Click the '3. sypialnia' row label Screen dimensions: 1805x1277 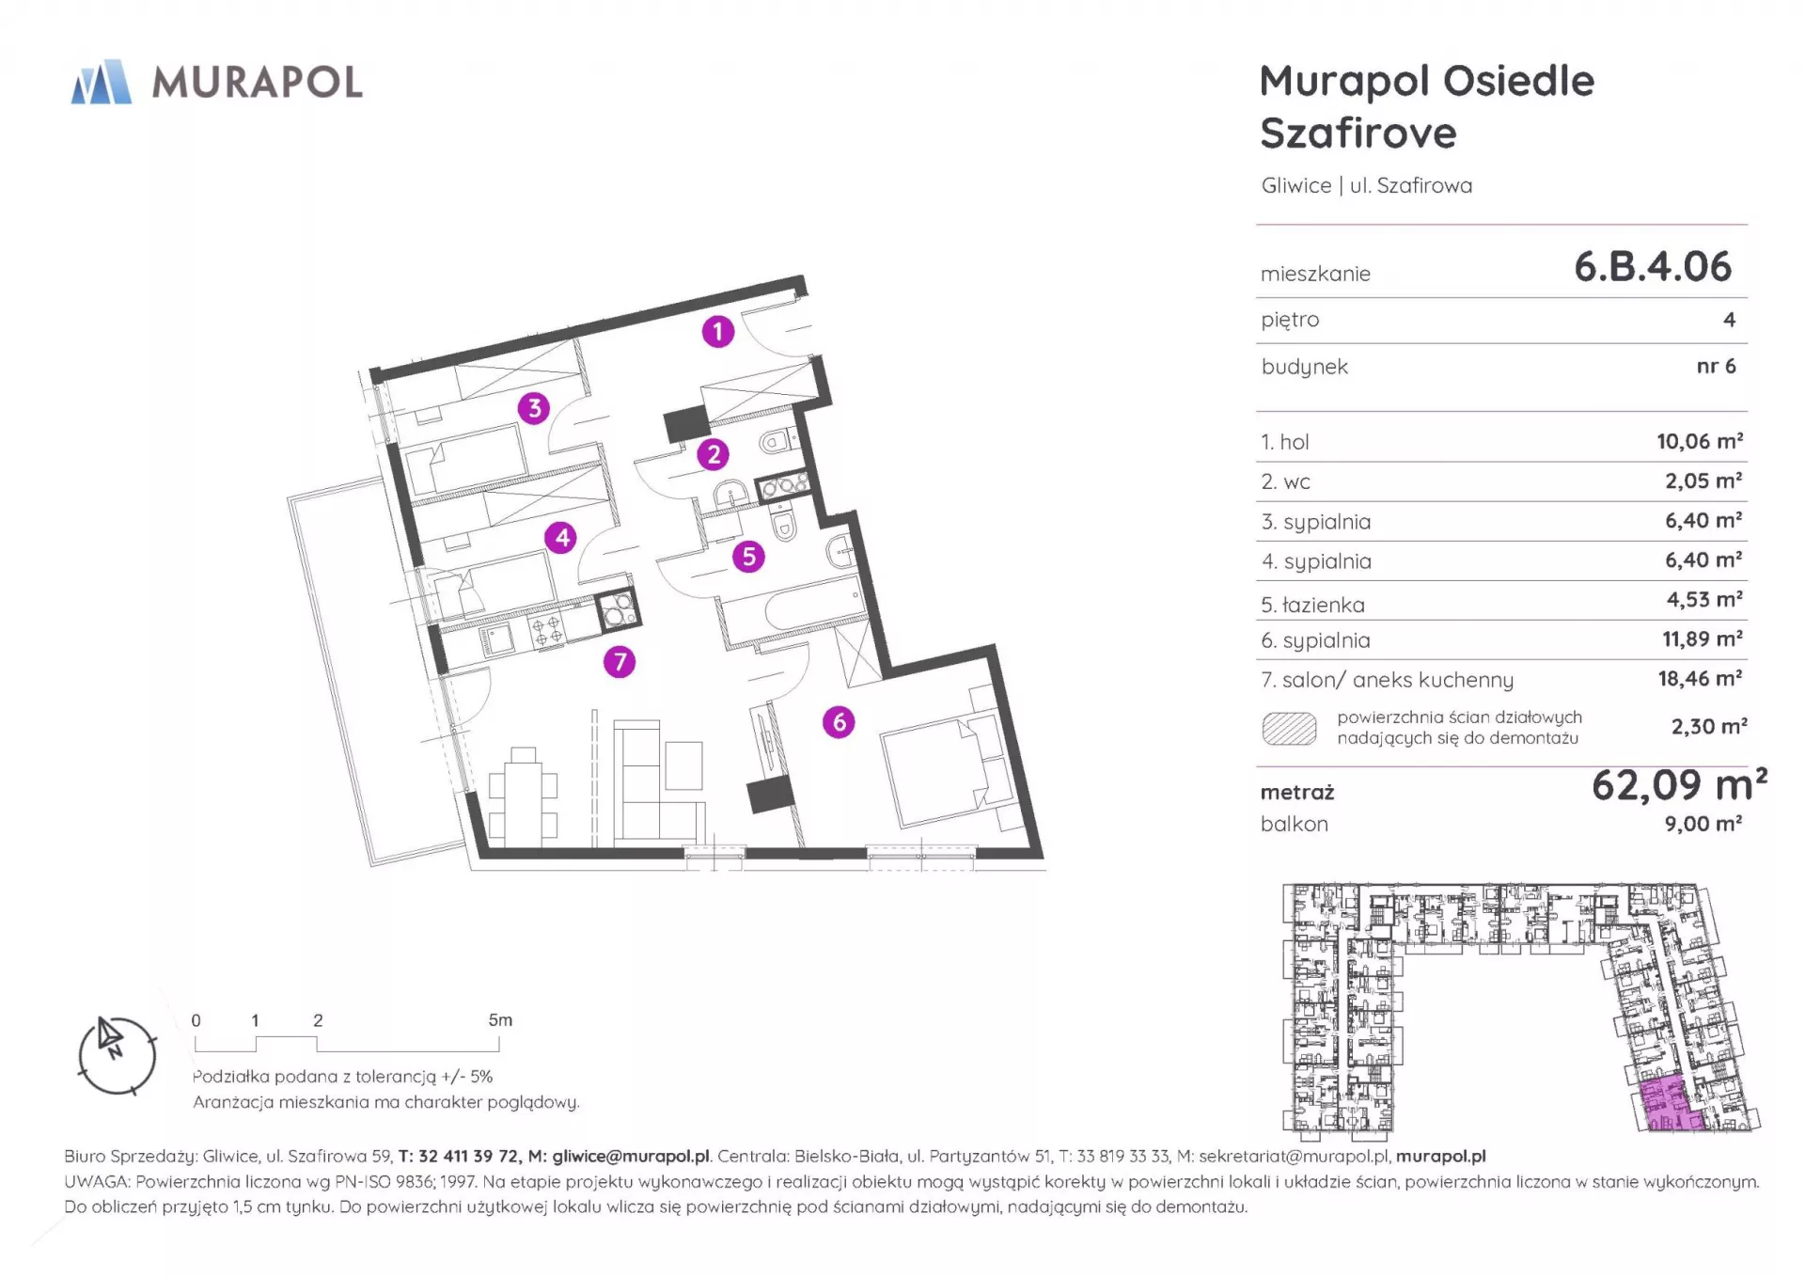click(x=1315, y=522)
